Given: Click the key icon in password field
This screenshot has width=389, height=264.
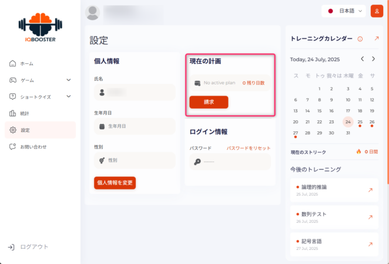Looking at the screenshot, I should click(x=197, y=162).
